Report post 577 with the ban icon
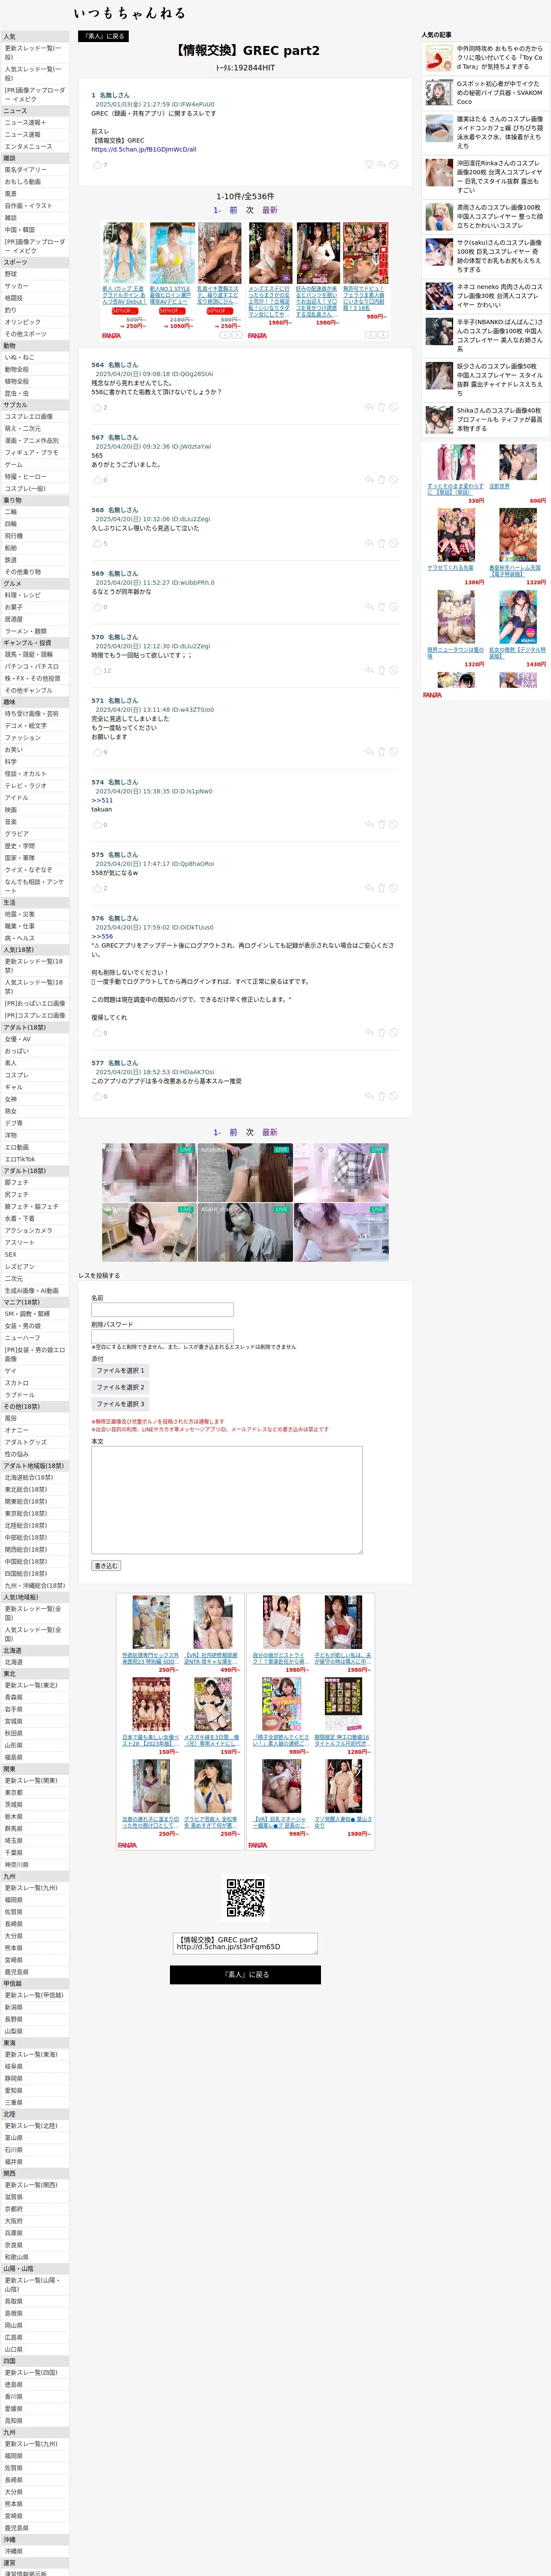 point(394,1096)
